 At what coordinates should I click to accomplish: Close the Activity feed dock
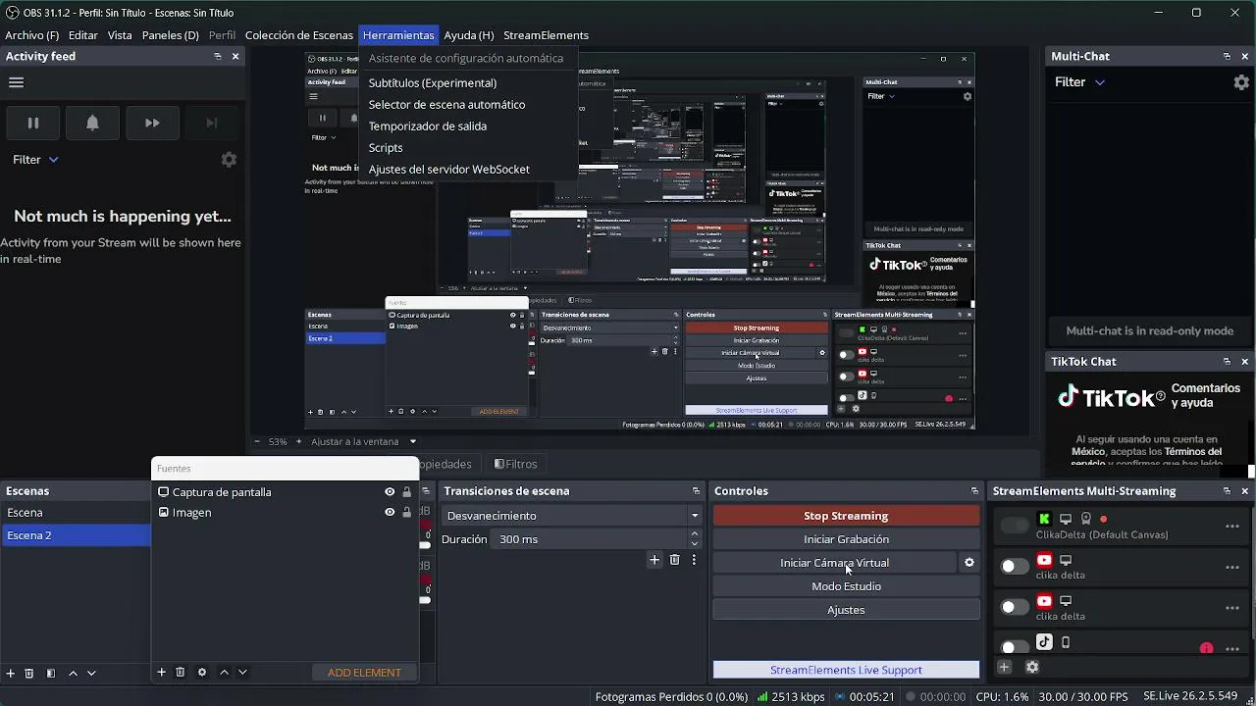tap(235, 57)
